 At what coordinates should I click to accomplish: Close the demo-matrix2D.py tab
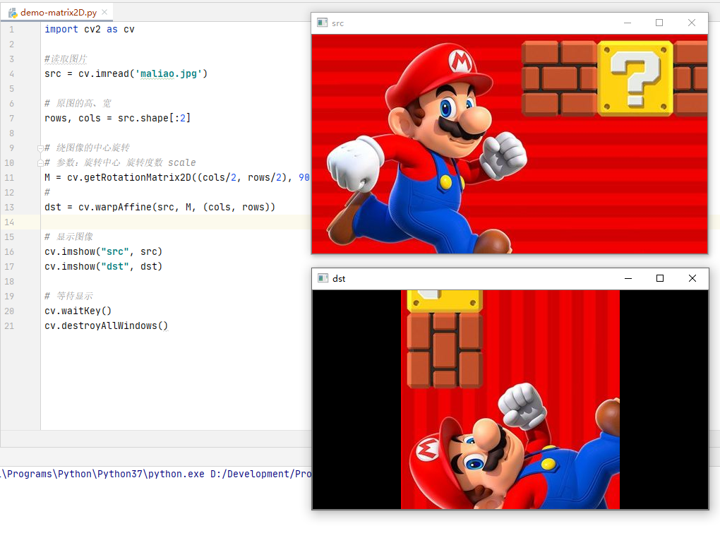[x=104, y=13]
